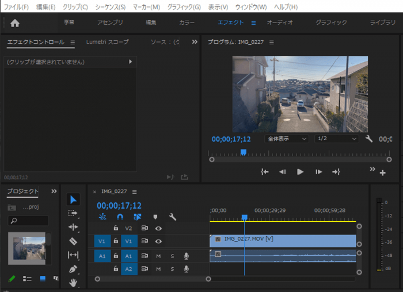This screenshot has width=403, height=292.
Task: Select the Slip tool
Action: [x=73, y=255]
